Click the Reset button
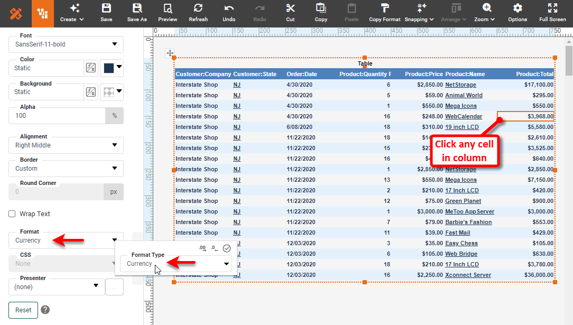This screenshot has height=325, width=573. (23, 310)
